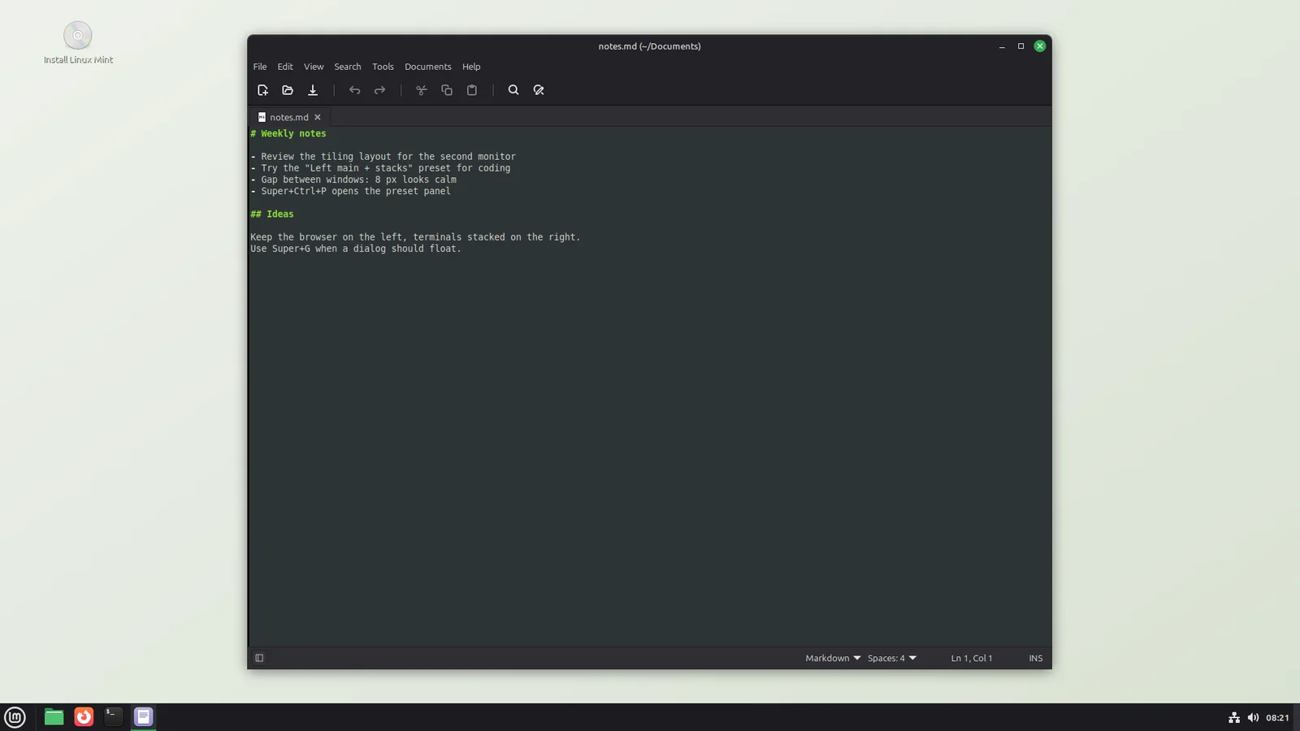Place cursor on the '# Weekly notes' heading

288,133
